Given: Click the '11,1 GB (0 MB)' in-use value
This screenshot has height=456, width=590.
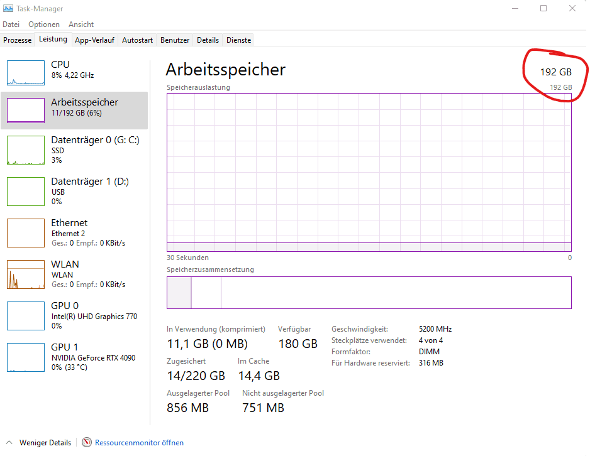Looking at the screenshot, I should pyautogui.click(x=207, y=344).
